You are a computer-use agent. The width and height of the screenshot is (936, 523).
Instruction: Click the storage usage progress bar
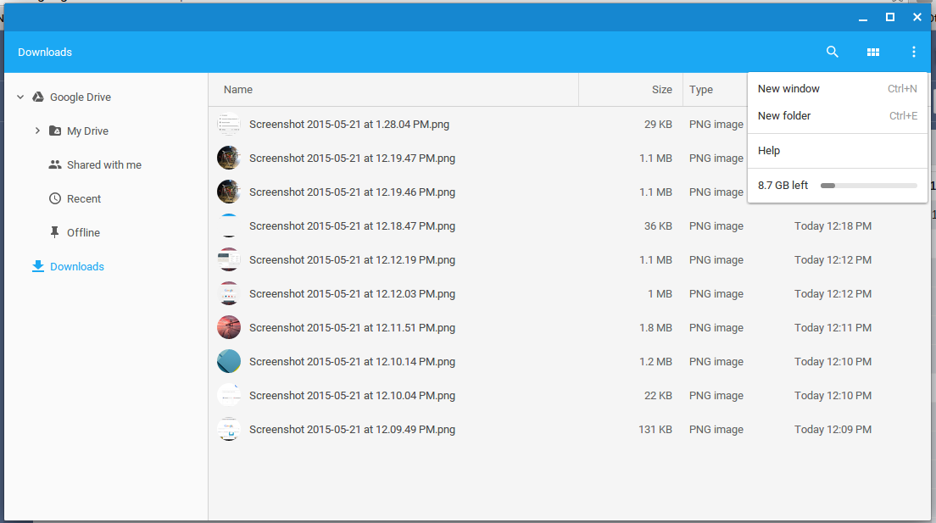coord(868,186)
